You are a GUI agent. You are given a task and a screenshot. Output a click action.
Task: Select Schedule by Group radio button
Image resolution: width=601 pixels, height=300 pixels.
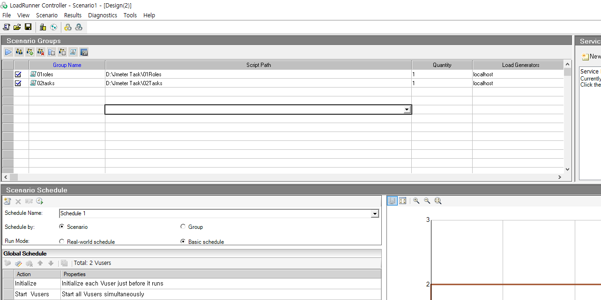click(x=183, y=227)
